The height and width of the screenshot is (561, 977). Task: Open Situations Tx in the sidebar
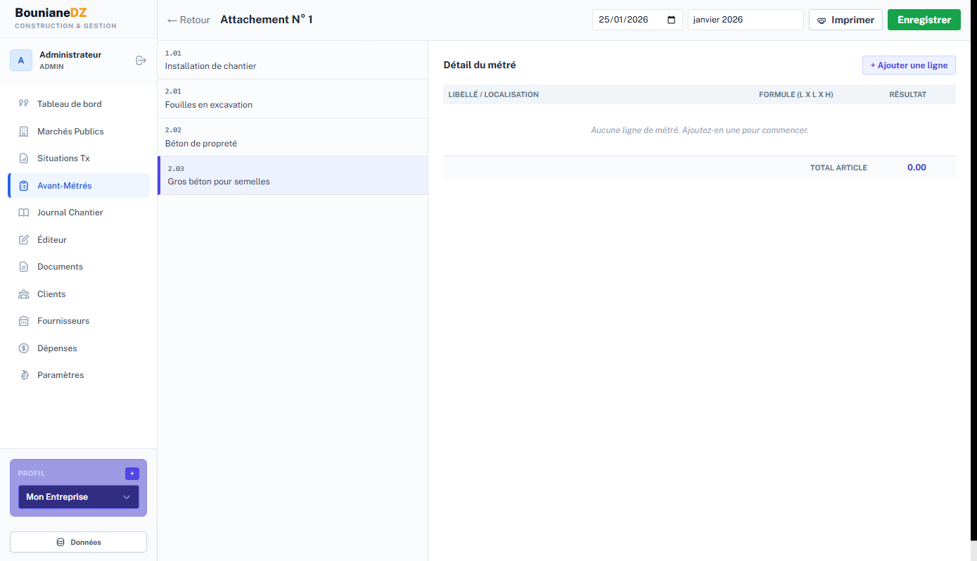point(63,158)
